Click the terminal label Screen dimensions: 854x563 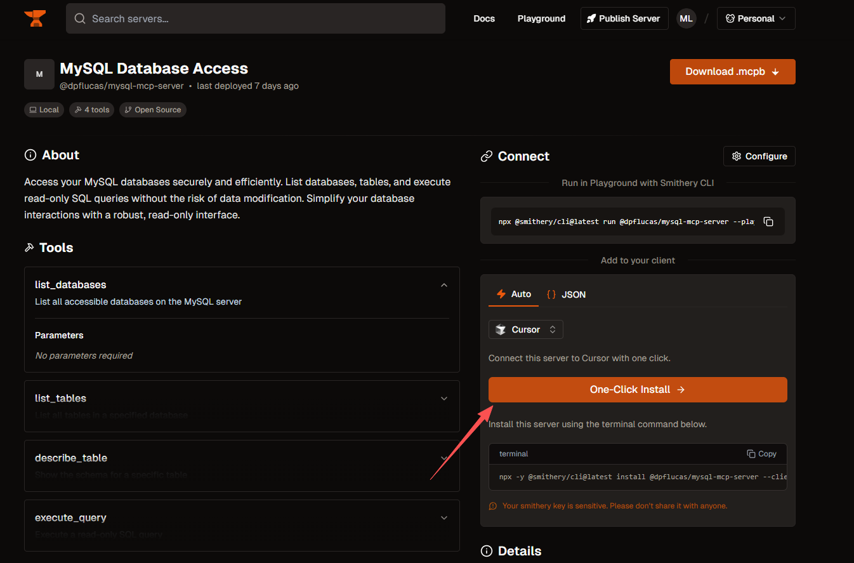[513, 454]
